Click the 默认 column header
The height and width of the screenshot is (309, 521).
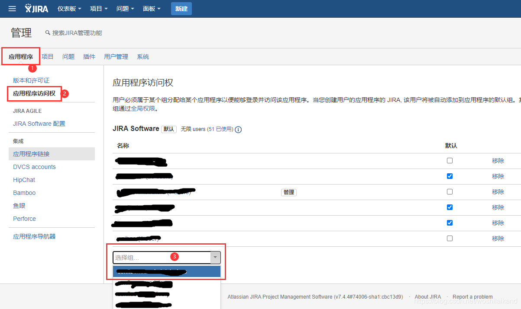(x=451, y=146)
